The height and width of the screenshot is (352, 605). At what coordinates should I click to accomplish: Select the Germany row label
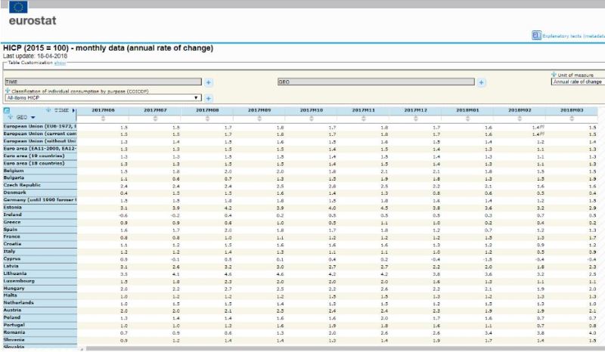click(38, 199)
